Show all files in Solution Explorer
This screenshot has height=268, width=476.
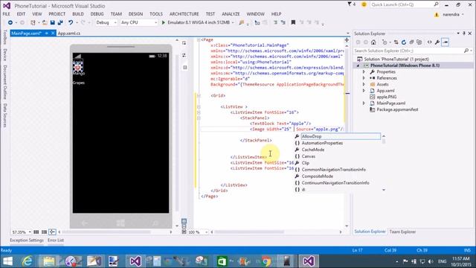point(419,42)
